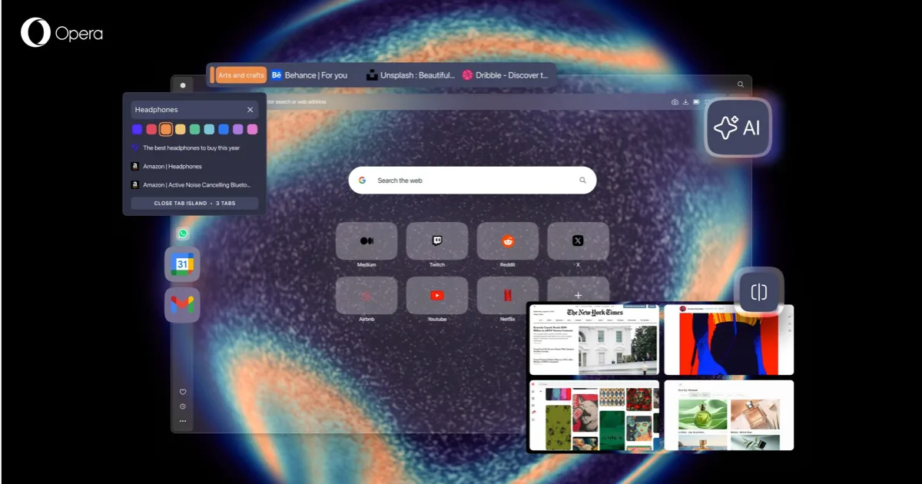Click the Search the web field
Viewport: 922px width, 484px height.
473,181
